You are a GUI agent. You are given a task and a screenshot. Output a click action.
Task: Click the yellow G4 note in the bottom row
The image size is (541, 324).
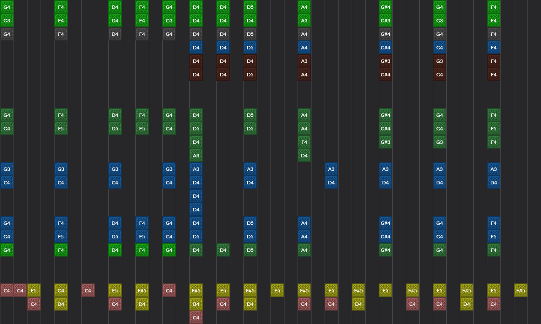[x=61, y=290]
